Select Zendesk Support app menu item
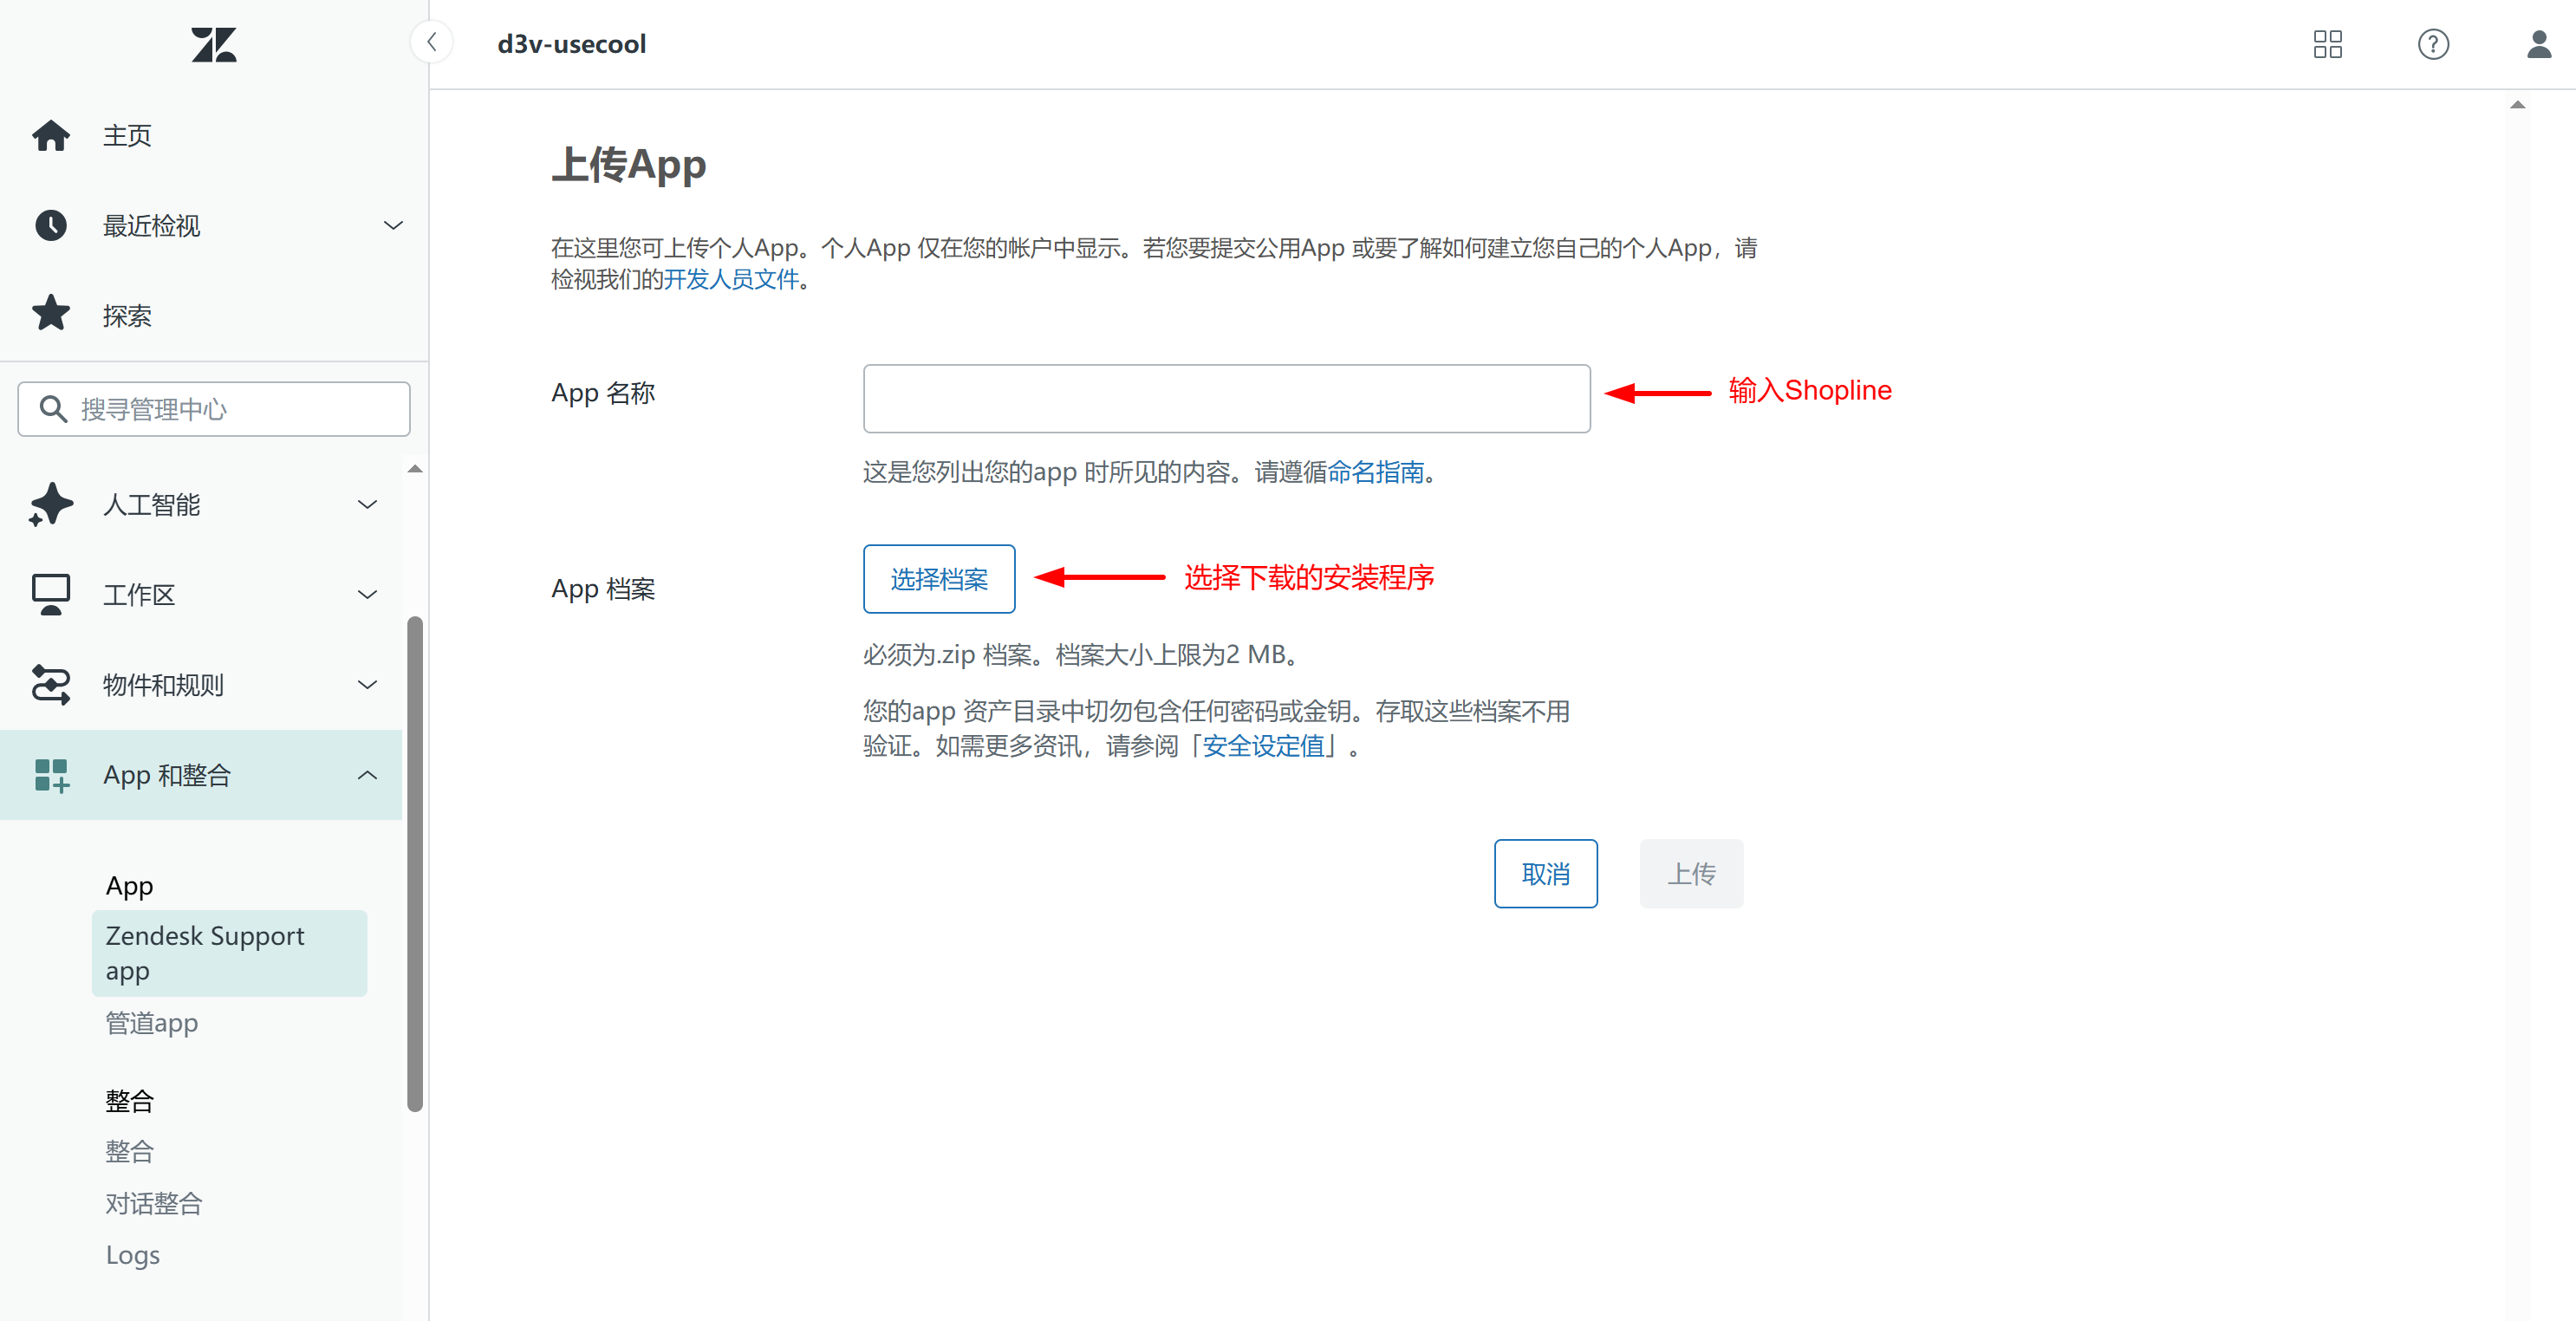The image size is (2576, 1321). click(x=230, y=953)
